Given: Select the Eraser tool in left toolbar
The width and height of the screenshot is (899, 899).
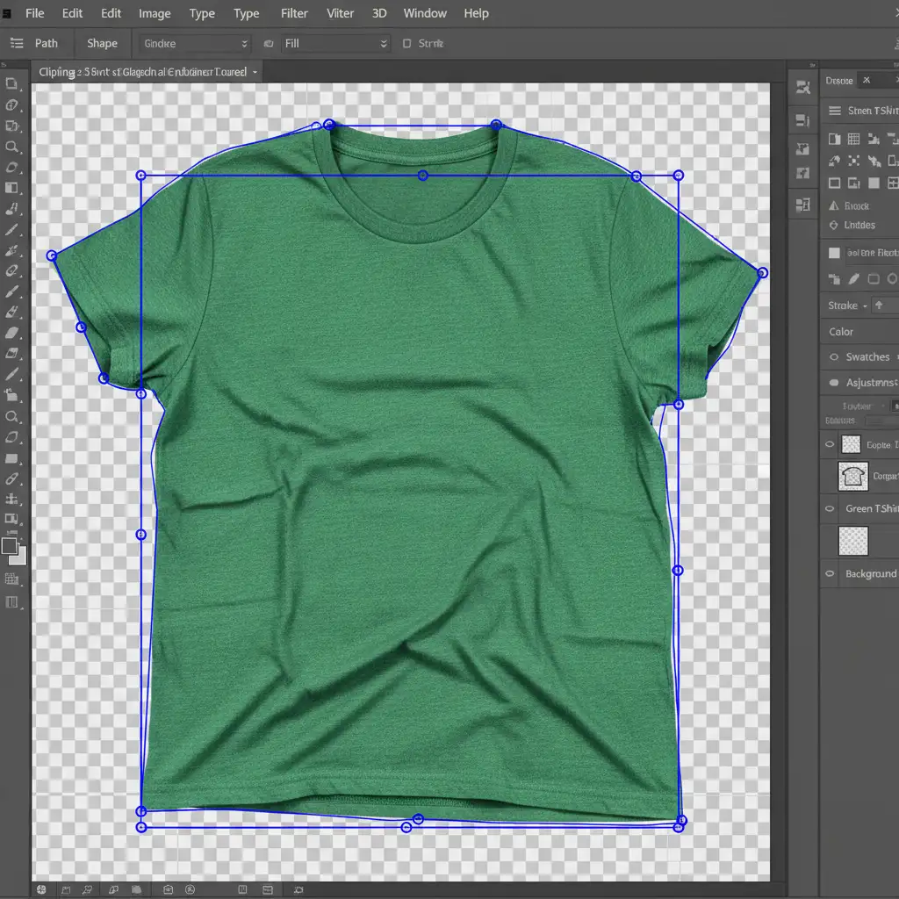Looking at the screenshot, I should [x=11, y=333].
